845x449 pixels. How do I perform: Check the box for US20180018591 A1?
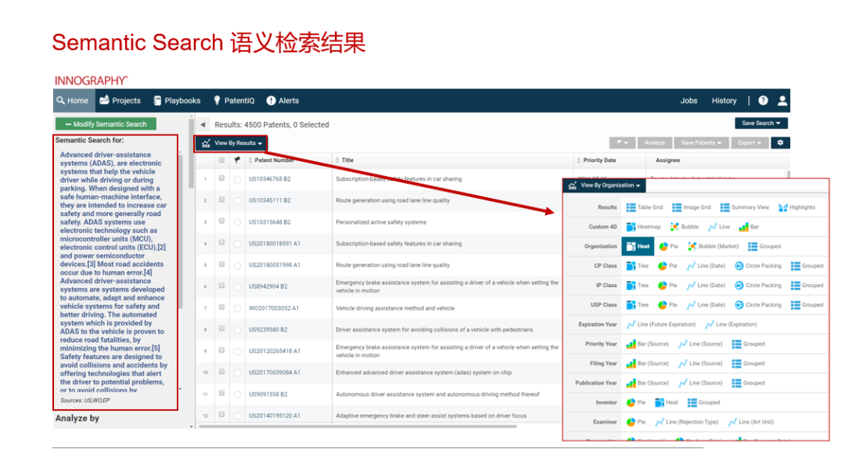(x=221, y=243)
